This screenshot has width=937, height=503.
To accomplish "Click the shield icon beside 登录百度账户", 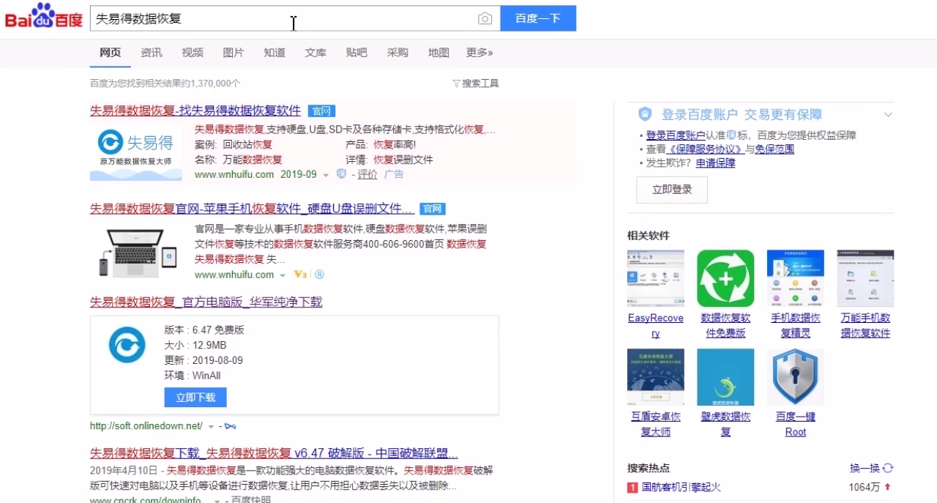I will click(x=645, y=114).
